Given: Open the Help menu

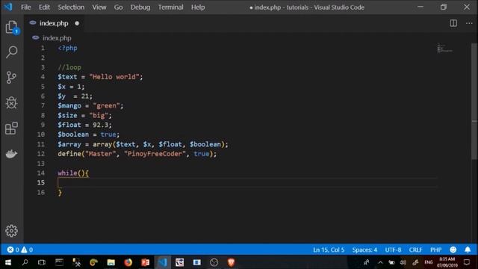Looking at the screenshot, I should (x=198, y=7).
